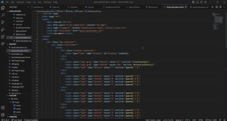
Task: Switch to the discord.html tab
Action: (134, 7)
